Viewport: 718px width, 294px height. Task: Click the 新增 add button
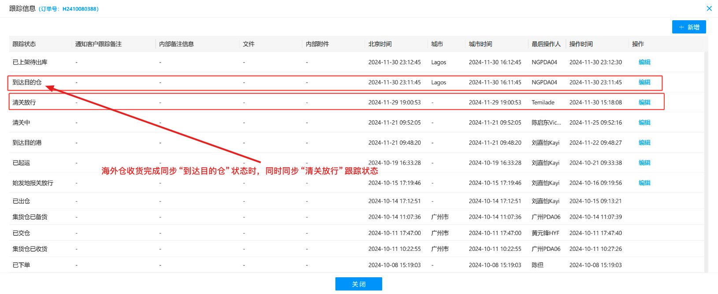click(x=688, y=27)
